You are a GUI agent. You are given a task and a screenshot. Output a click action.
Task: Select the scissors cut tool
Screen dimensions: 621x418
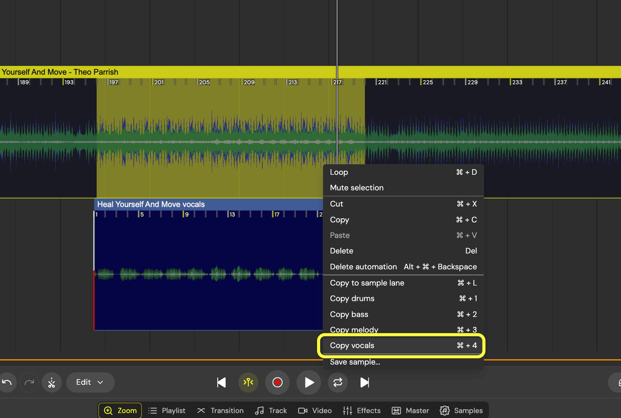[x=51, y=382]
